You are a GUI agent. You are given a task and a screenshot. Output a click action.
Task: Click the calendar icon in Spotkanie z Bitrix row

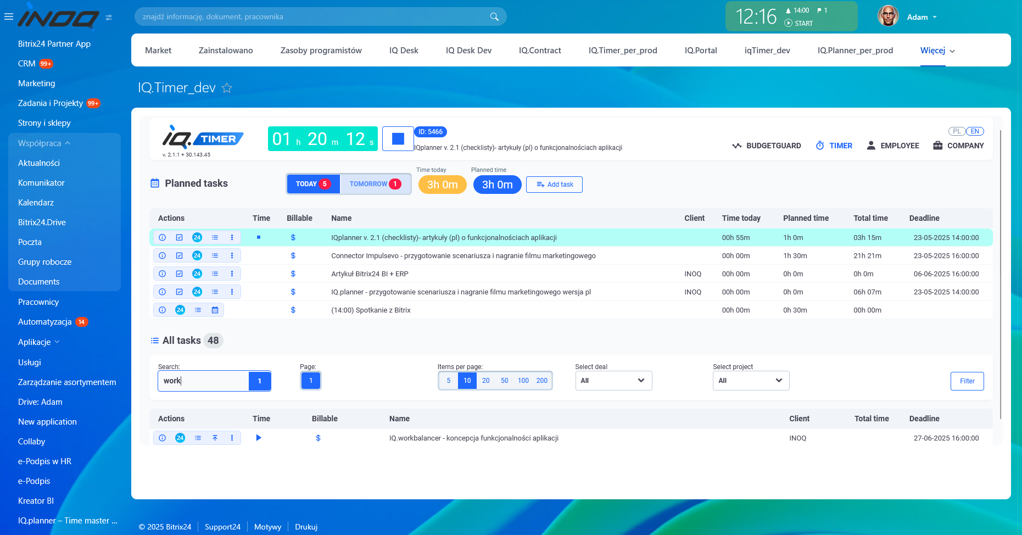coord(215,310)
